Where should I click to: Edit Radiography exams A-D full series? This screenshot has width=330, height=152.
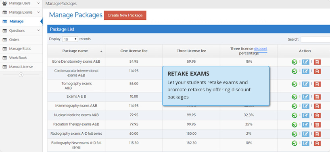[305, 134]
